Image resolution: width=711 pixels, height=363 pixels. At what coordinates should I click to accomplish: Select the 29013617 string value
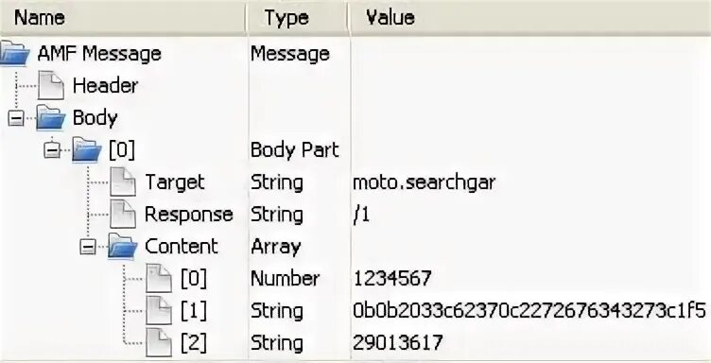(x=398, y=342)
